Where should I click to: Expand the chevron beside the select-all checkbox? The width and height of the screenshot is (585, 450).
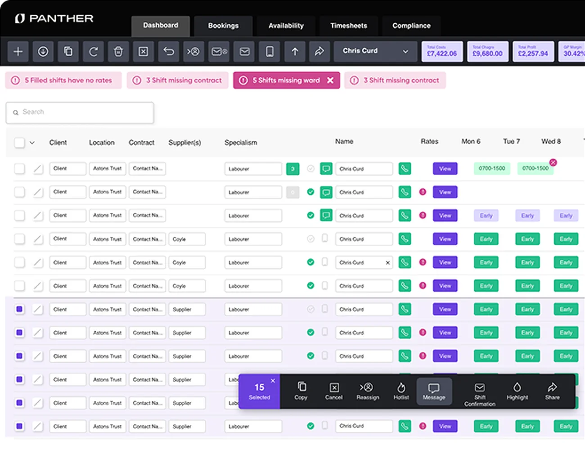pyautogui.click(x=32, y=143)
